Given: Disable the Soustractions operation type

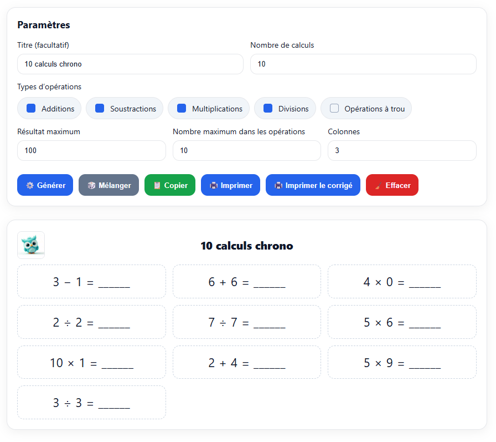Looking at the screenshot, I should [100, 109].
